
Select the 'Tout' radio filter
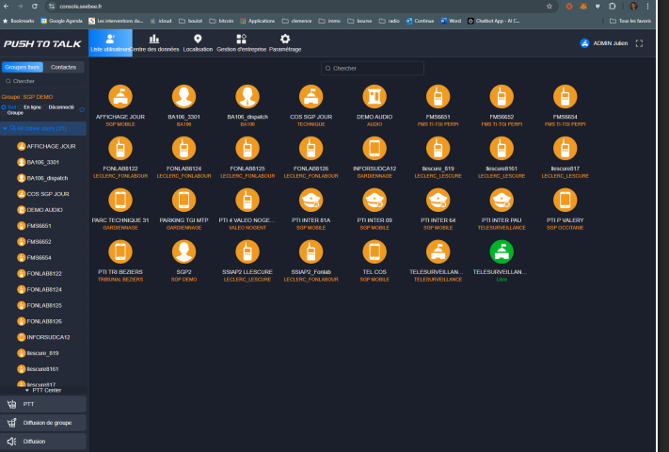(x=5, y=109)
